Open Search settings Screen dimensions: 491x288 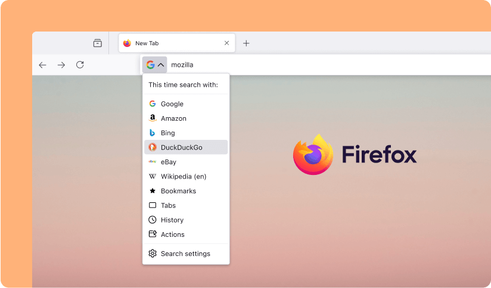click(x=186, y=253)
